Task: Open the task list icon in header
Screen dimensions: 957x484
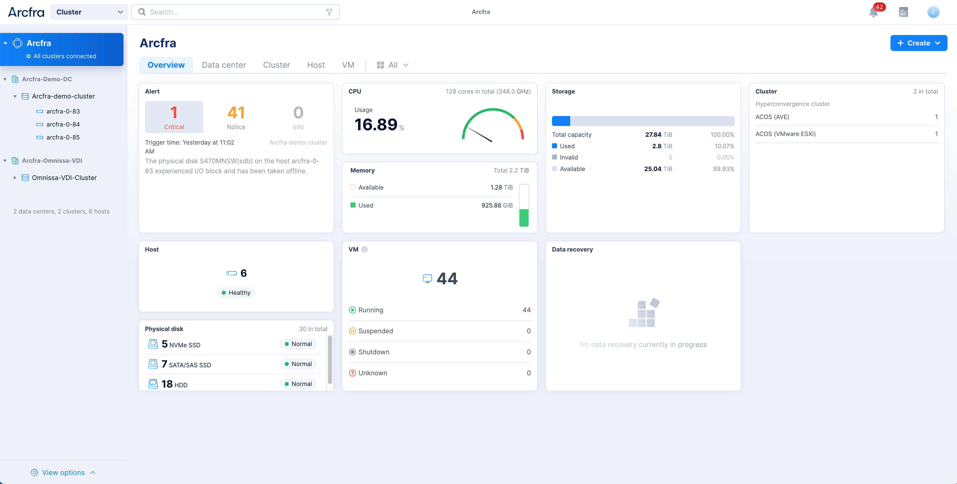Action: tap(903, 12)
